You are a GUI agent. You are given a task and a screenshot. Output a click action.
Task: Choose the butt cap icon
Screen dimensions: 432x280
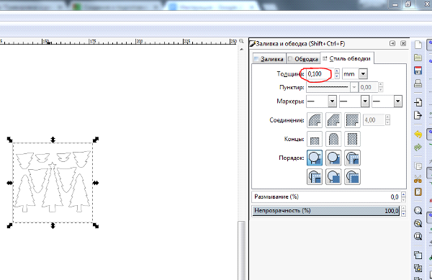pos(315,139)
